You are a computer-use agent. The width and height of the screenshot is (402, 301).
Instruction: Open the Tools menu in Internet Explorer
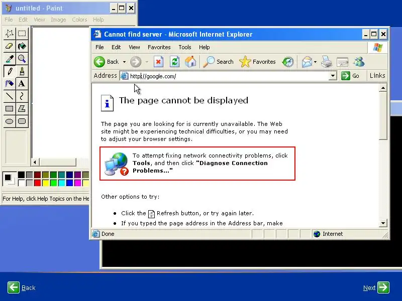[x=185, y=47]
